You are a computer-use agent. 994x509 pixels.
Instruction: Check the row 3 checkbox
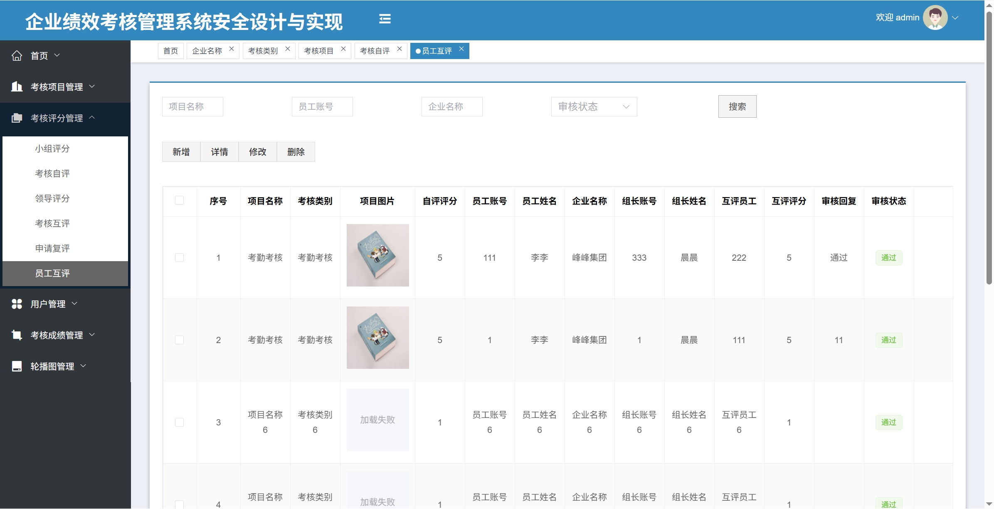pos(179,423)
